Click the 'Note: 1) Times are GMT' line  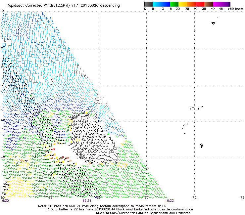coord(102,206)
